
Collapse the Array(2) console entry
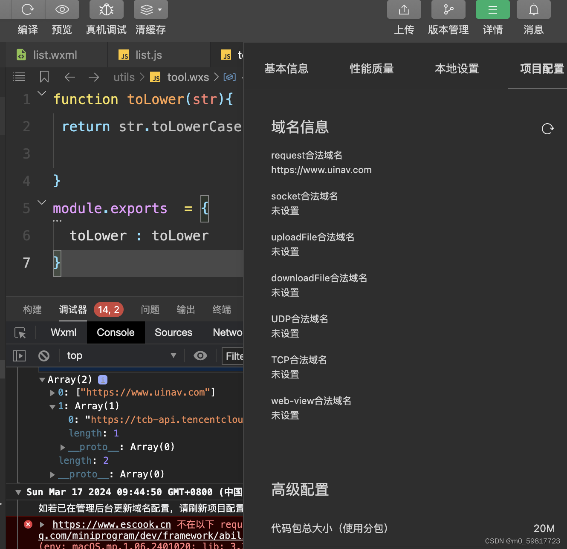pyautogui.click(x=42, y=380)
